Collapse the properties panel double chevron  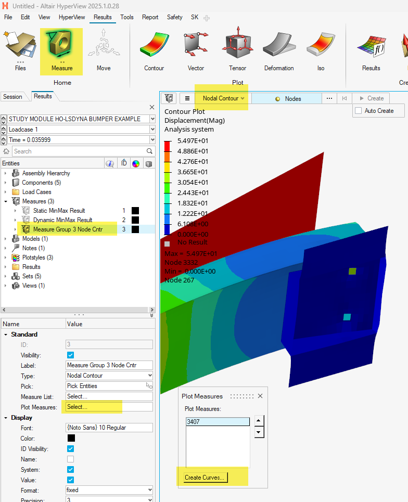click(x=152, y=315)
